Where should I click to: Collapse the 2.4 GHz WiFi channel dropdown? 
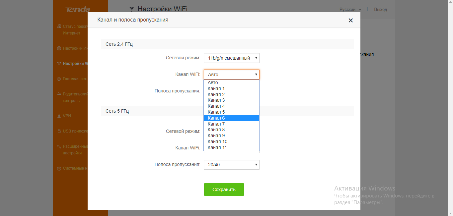pyautogui.click(x=231, y=75)
